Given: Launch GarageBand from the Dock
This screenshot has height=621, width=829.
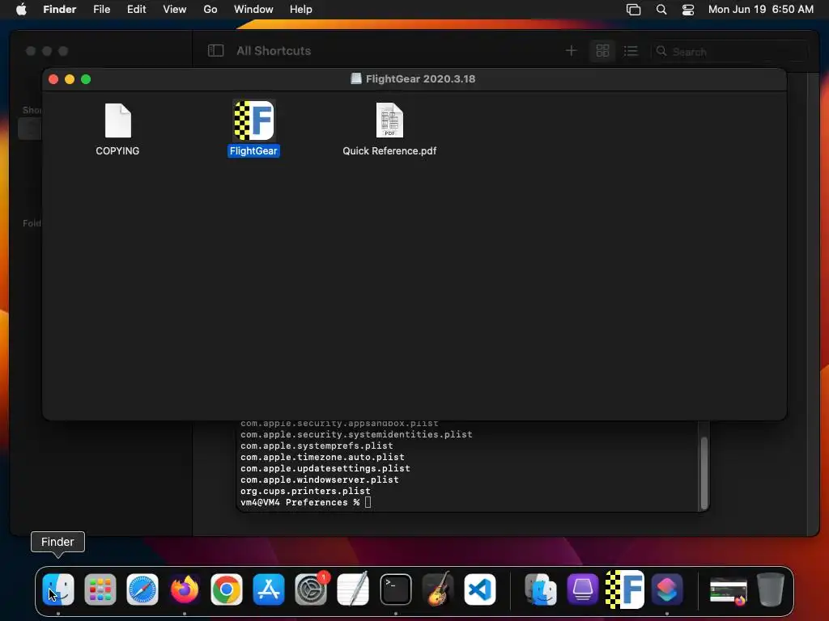Looking at the screenshot, I should (438, 589).
